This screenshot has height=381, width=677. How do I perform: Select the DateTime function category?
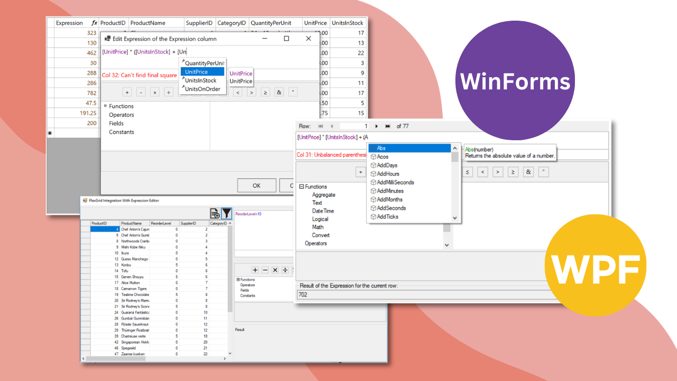tap(323, 211)
